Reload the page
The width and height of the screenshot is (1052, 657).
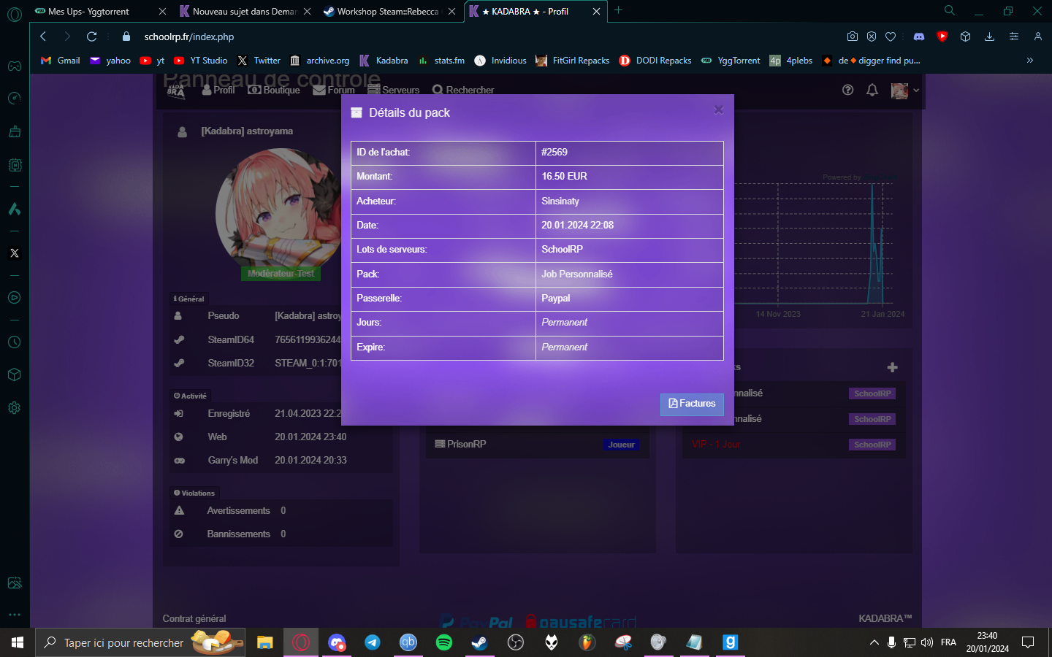[91, 36]
